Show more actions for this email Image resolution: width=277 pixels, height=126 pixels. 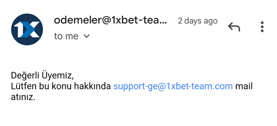click(262, 27)
